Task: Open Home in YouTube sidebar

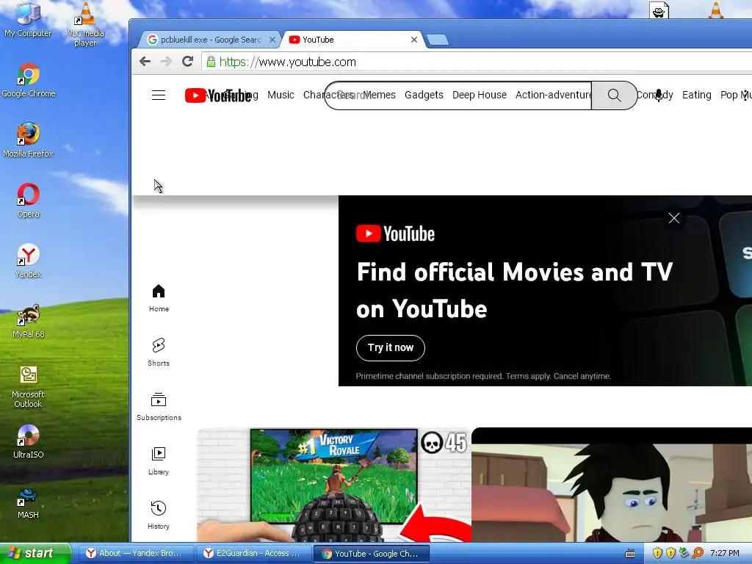Action: [159, 298]
